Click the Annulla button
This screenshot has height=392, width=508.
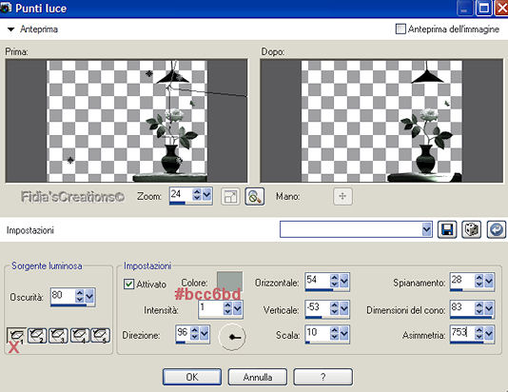tap(258, 377)
